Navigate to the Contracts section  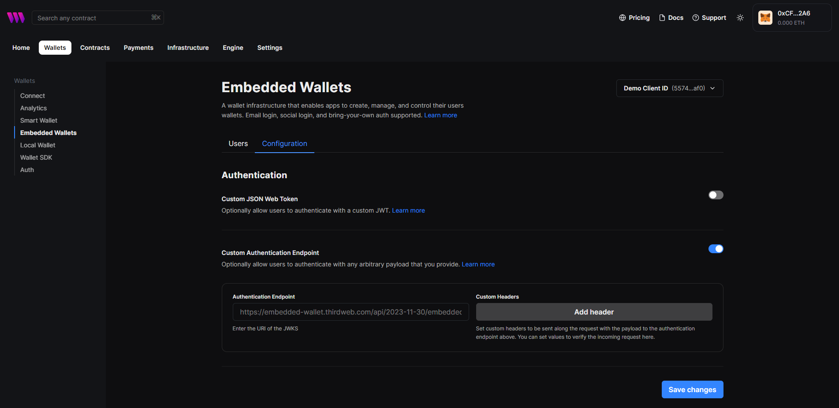95,47
